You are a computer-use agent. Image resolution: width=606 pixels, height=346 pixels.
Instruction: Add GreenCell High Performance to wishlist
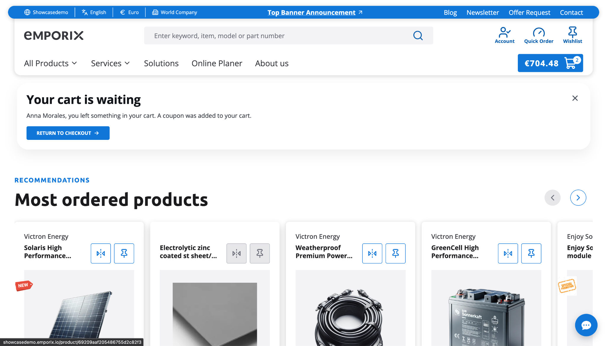[531, 253]
